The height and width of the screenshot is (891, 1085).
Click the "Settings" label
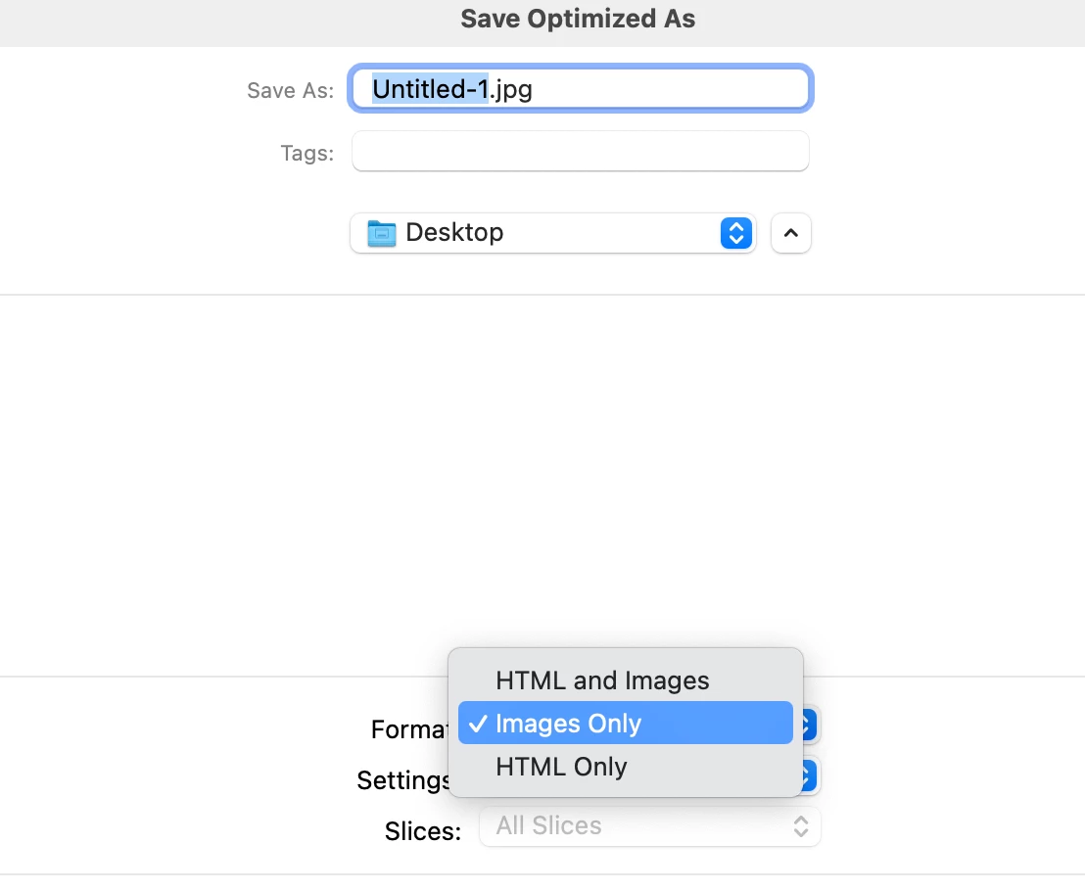tap(403, 780)
